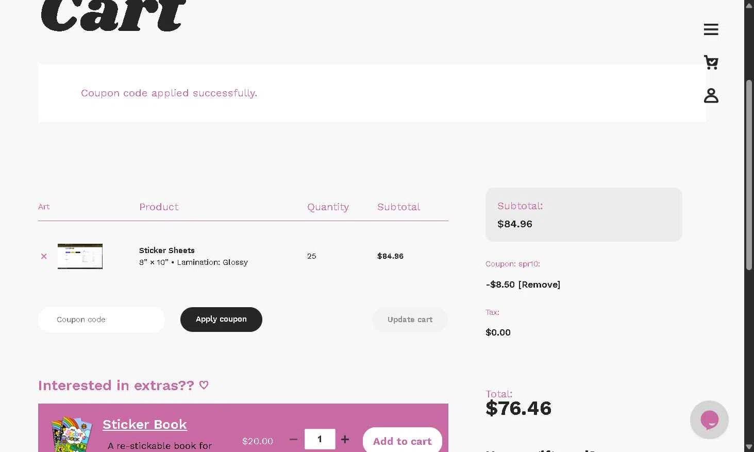Open the Sticker Book link
Image resolution: width=754 pixels, height=452 pixels.
click(x=144, y=424)
